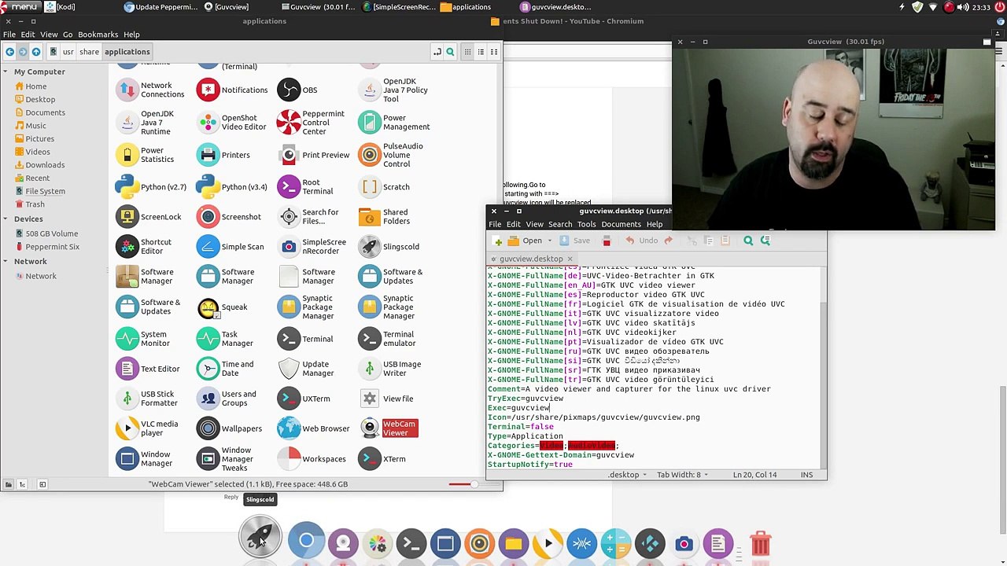The image size is (1007, 566).
Task: Click the gedit new document icon
Action: click(x=498, y=241)
